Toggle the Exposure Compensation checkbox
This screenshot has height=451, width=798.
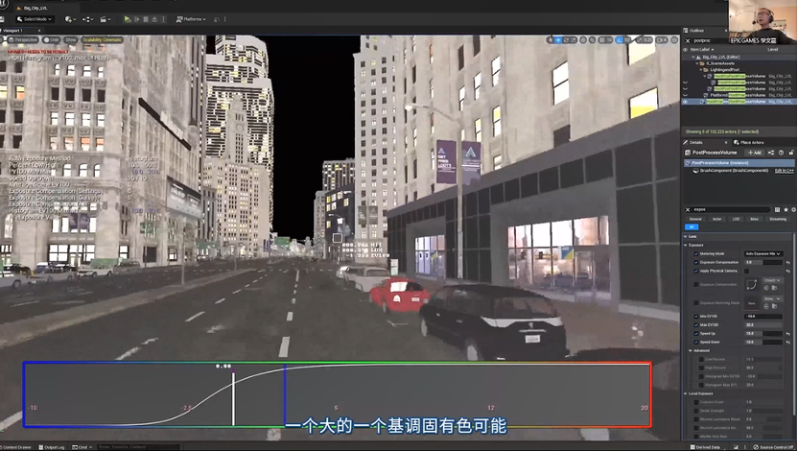click(696, 262)
